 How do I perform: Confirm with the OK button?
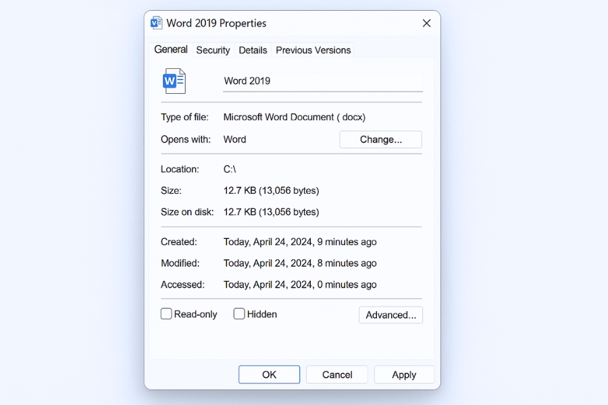coord(269,375)
